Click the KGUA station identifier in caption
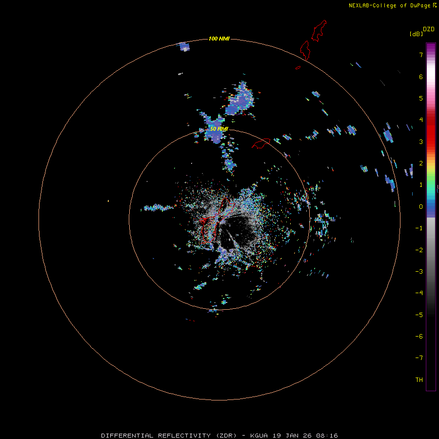Image resolution: width=439 pixels, height=439 pixels. (x=259, y=436)
